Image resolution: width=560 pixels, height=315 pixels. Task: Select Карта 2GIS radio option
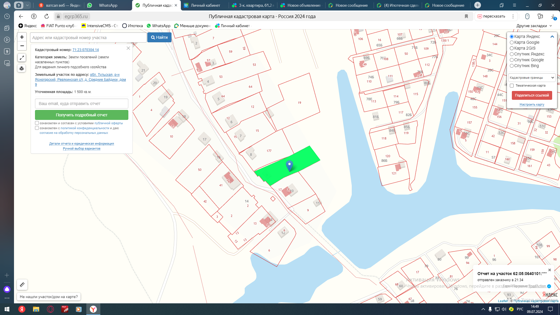pyautogui.click(x=512, y=48)
